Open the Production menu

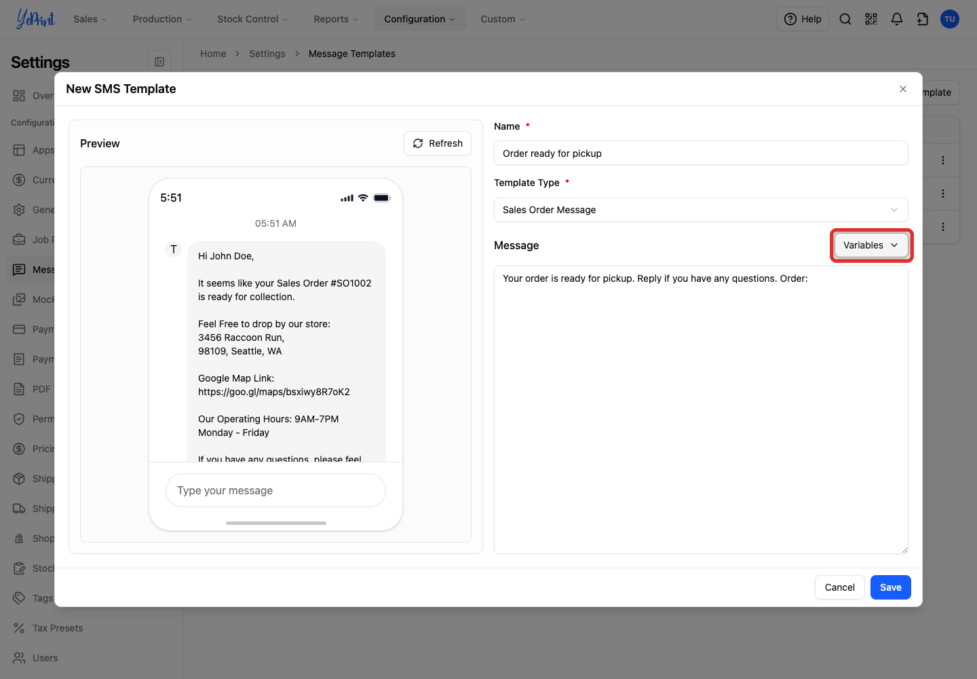tap(162, 19)
